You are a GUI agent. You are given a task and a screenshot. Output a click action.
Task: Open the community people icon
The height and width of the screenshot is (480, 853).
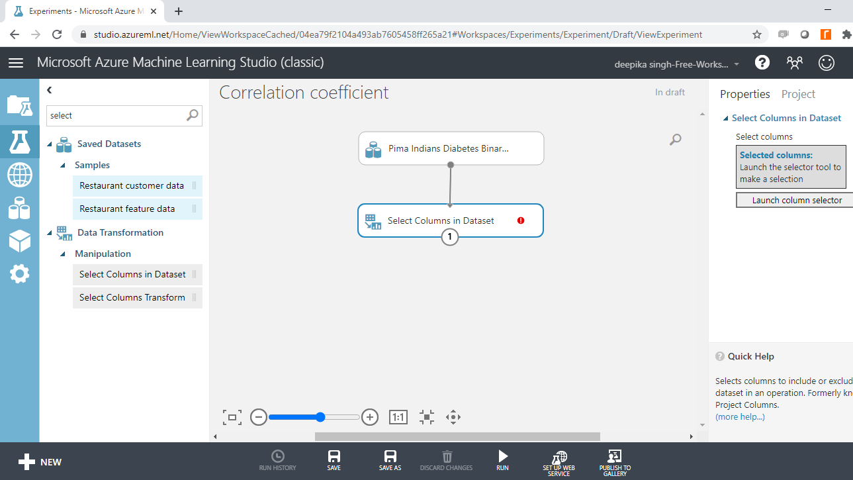[794, 63]
